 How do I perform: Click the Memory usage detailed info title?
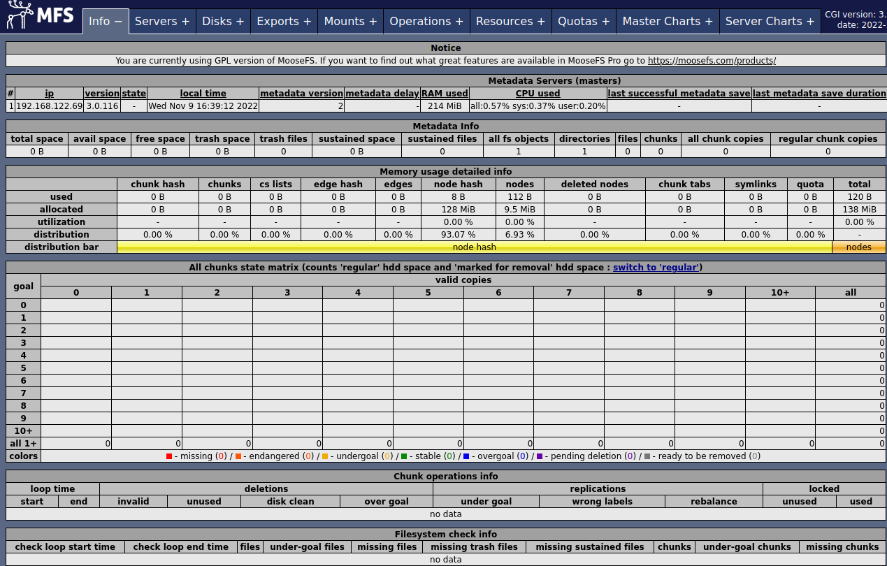(446, 172)
